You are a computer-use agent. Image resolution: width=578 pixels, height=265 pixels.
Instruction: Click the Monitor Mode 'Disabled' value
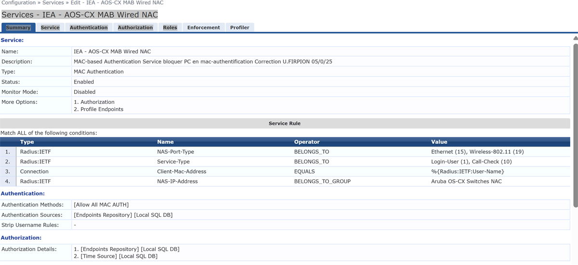pos(85,92)
